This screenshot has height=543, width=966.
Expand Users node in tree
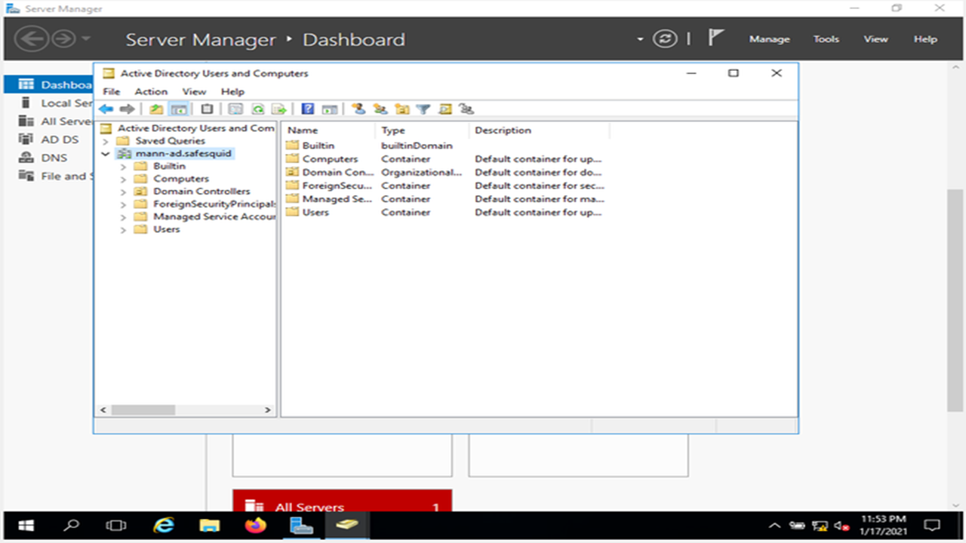point(123,230)
